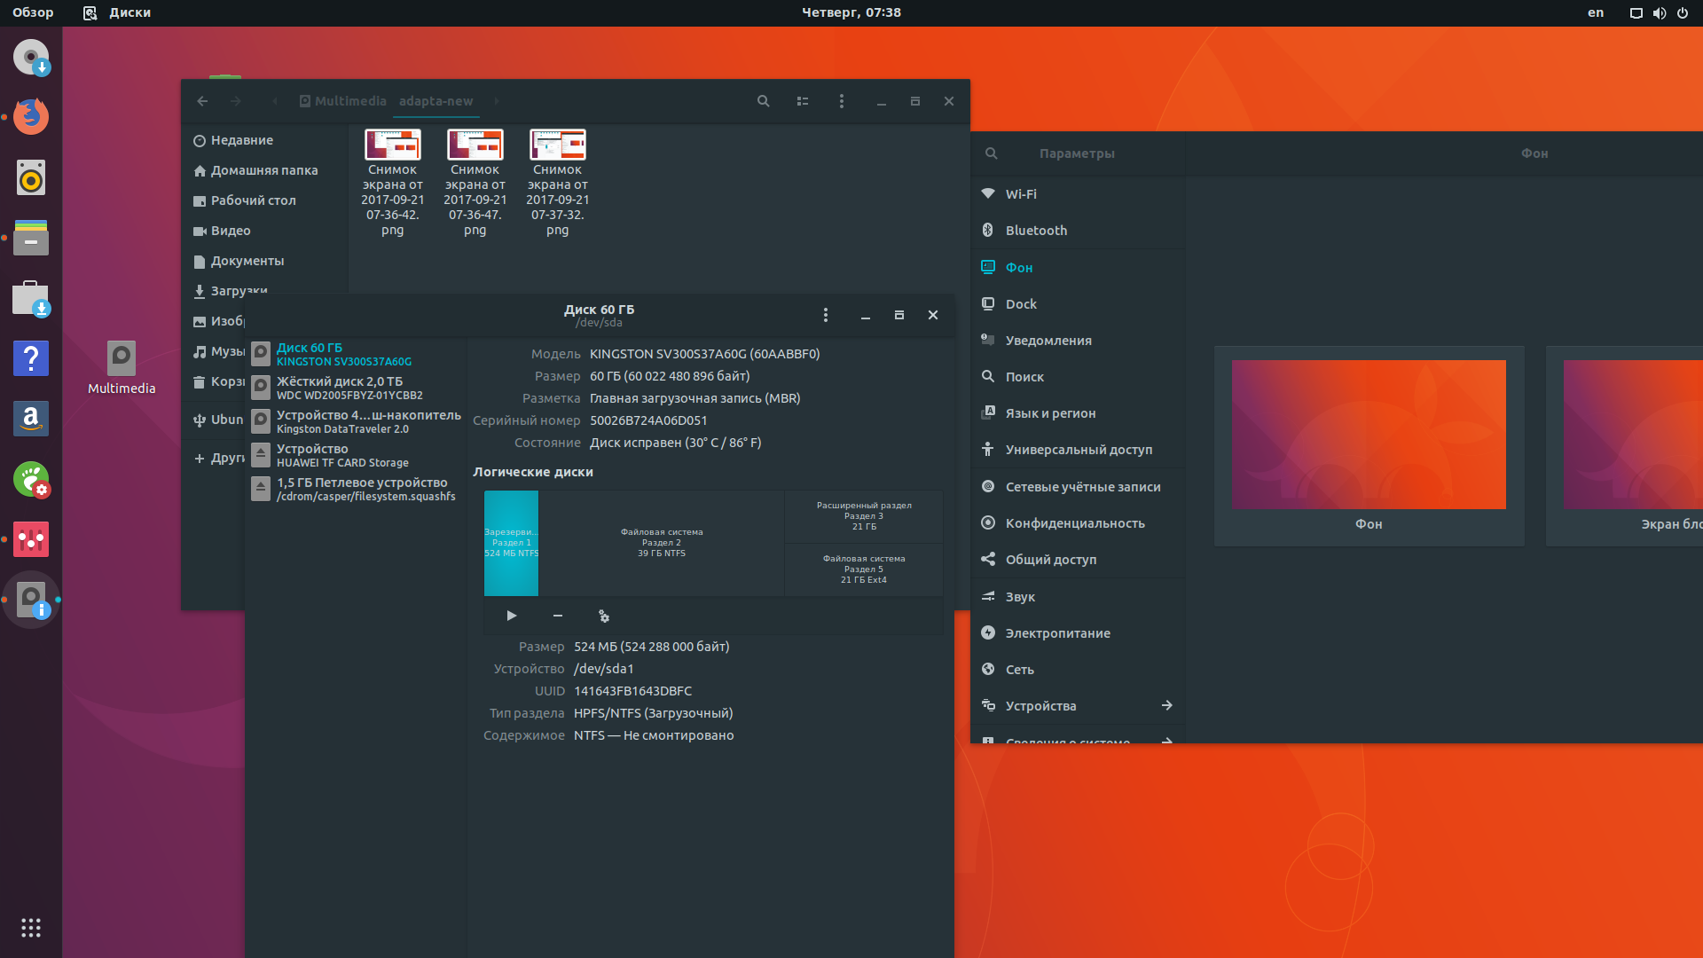
Task: Open additional partition options gear icon
Action: 604,616
